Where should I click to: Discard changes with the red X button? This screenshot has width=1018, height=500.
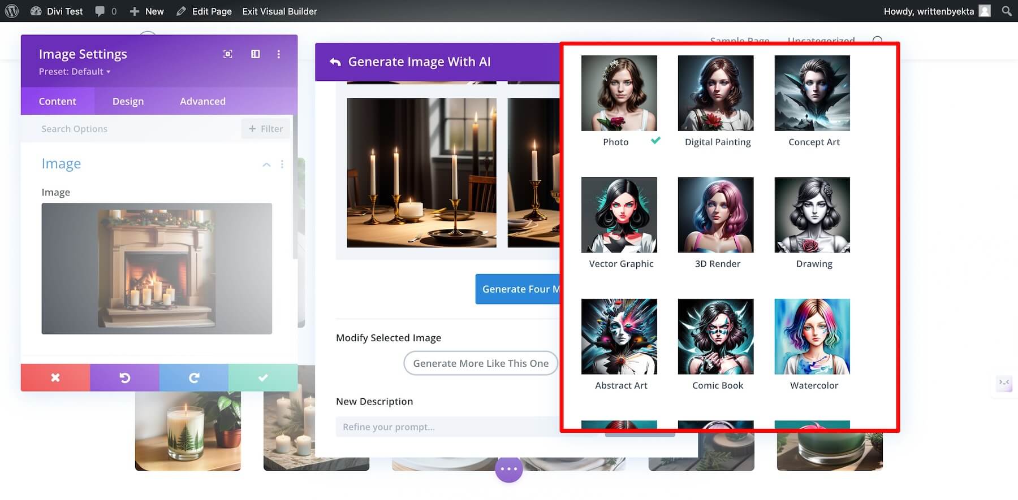[x=55, y=377]
